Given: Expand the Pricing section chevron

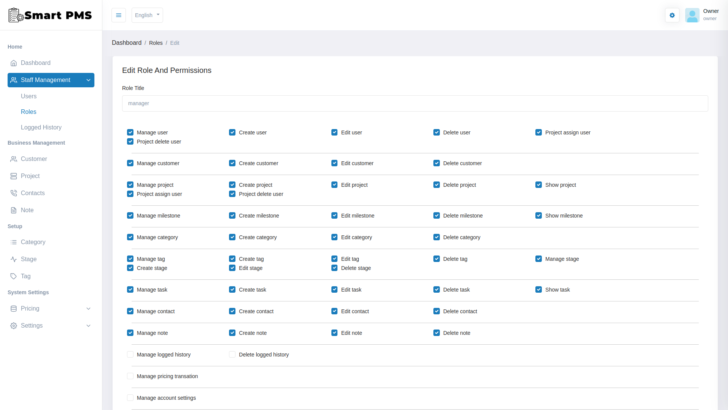Looking at the screenshot, I should [x=88, y=309].
